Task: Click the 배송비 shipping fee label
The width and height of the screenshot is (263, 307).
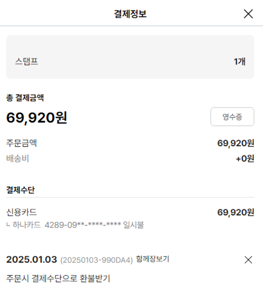Action: [18, 159]
